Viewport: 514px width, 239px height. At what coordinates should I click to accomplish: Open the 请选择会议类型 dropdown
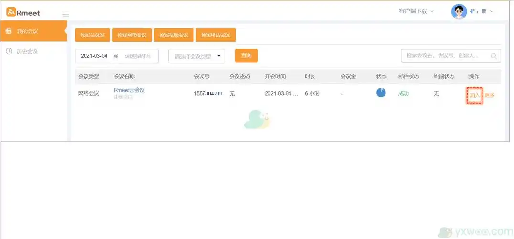[197, 56]
